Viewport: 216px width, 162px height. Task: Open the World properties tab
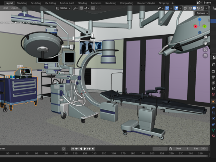pos(213,94)
